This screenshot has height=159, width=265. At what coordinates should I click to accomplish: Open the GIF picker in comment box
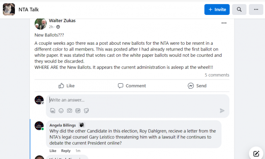click(x=78, y=111)
